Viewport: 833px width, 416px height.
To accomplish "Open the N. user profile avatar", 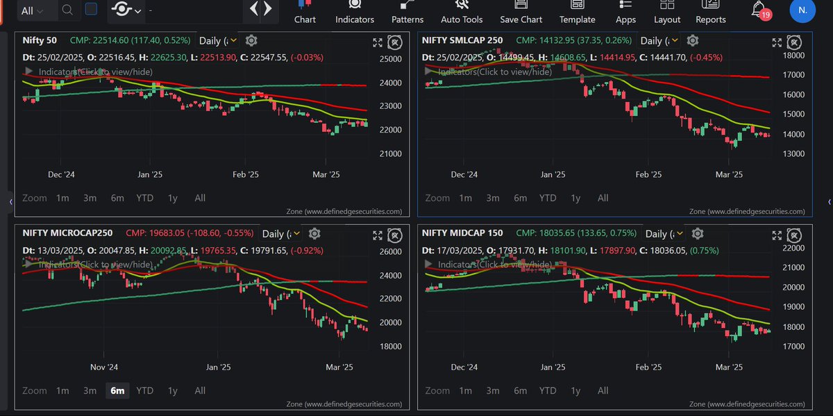I will (802, 10).
